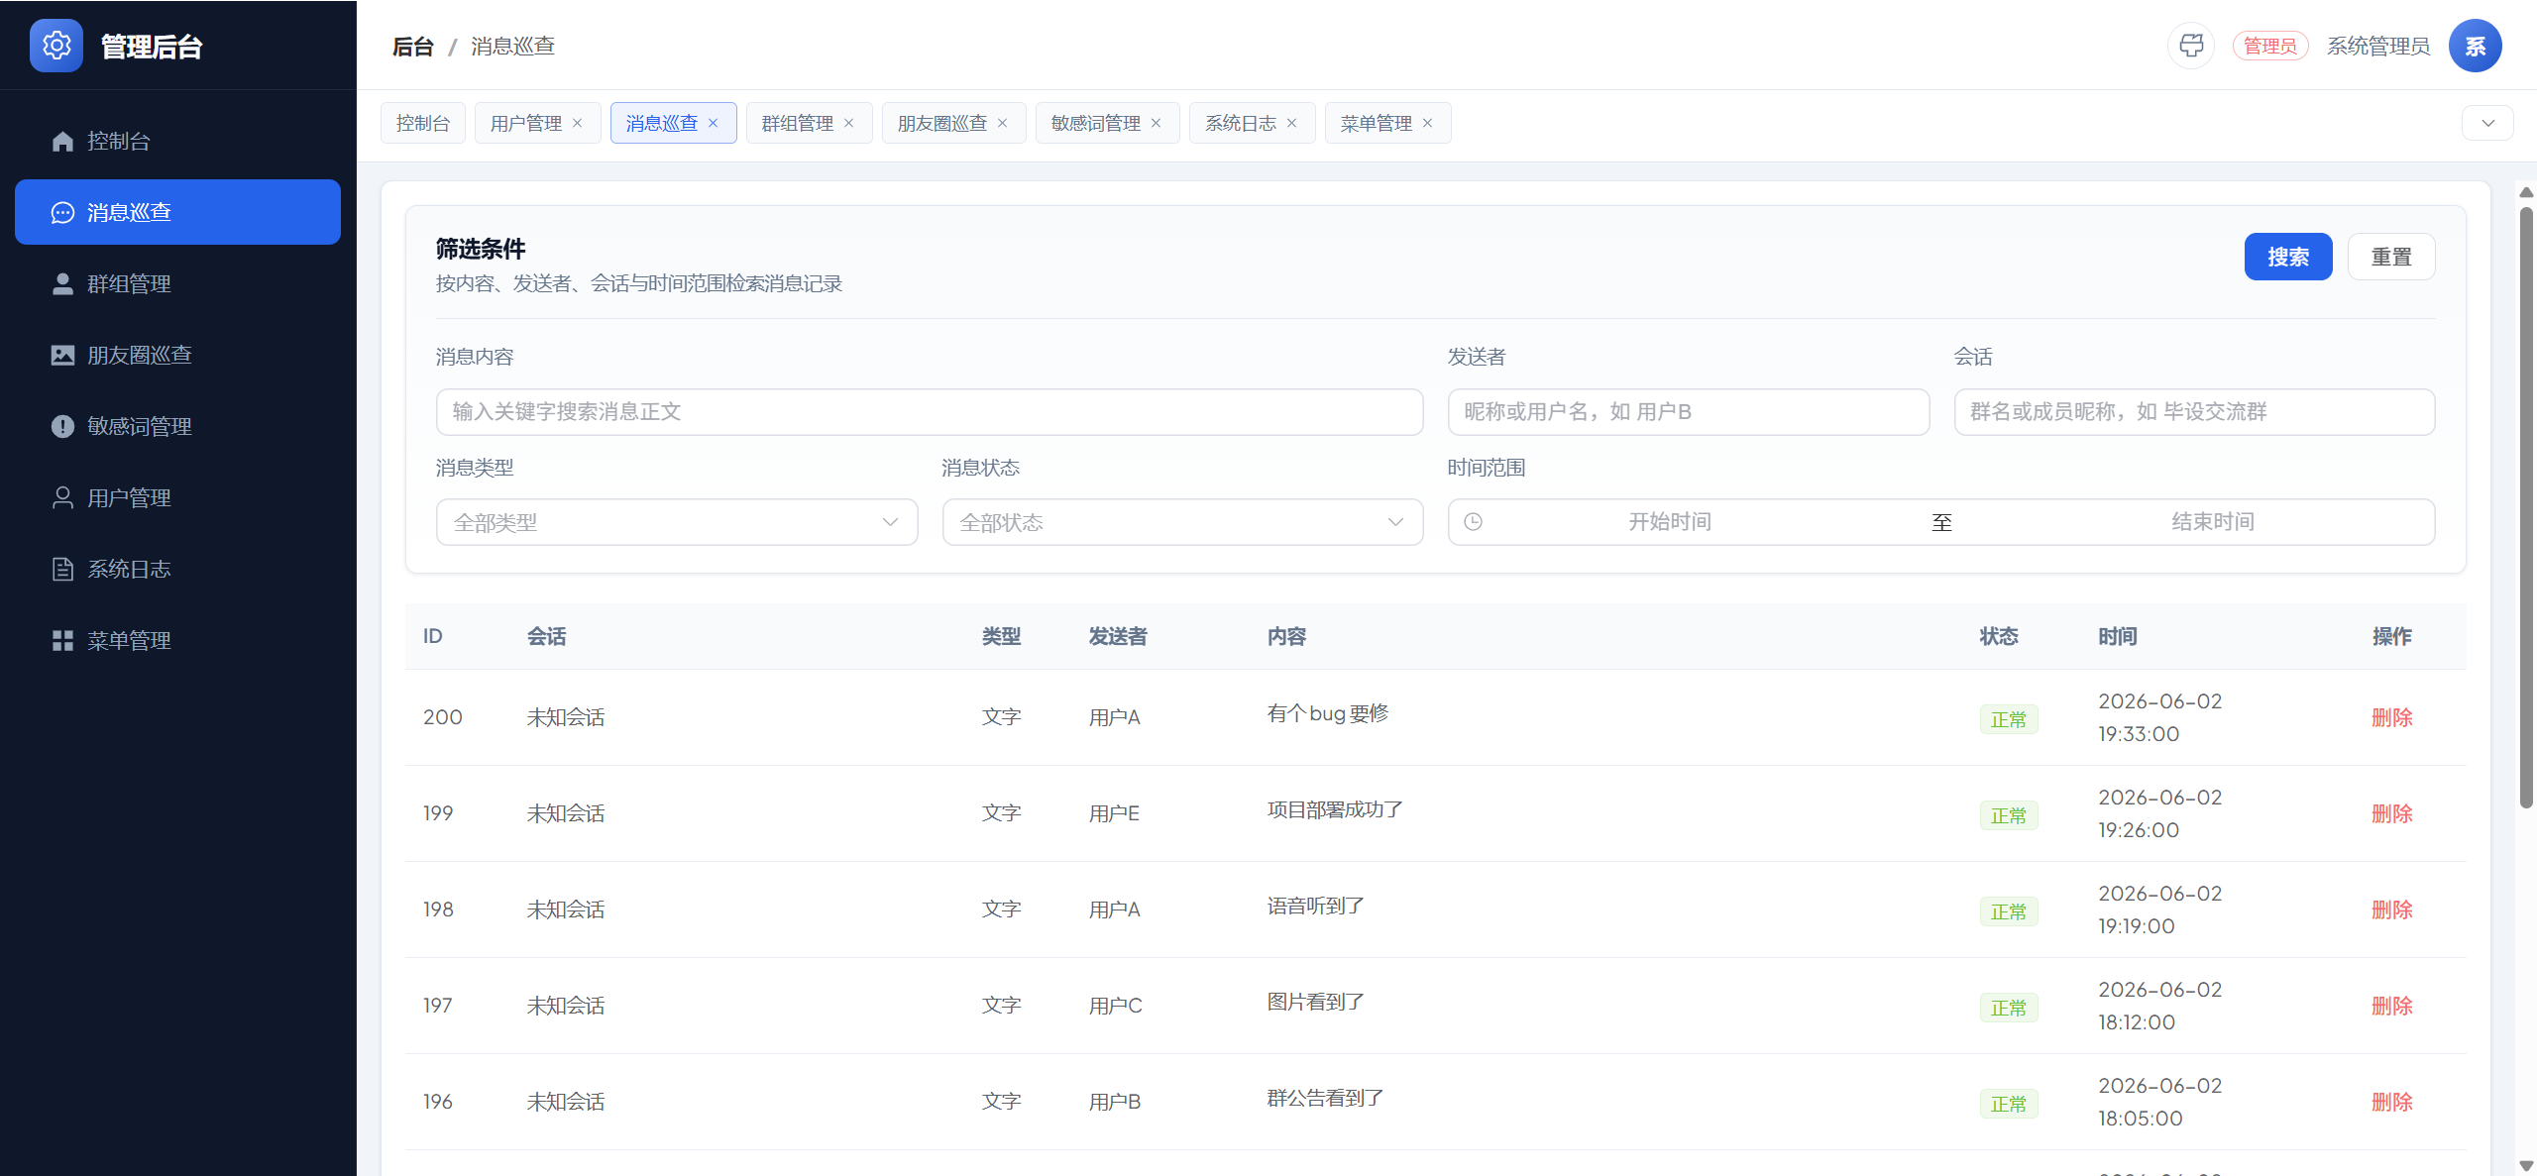The height and width of the screenshot is (1176, 2537).
Task: Delete message row 197
Action: [2391, 1006]
